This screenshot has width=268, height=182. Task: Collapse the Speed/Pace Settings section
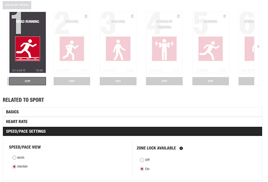click(x=132, y=131)
